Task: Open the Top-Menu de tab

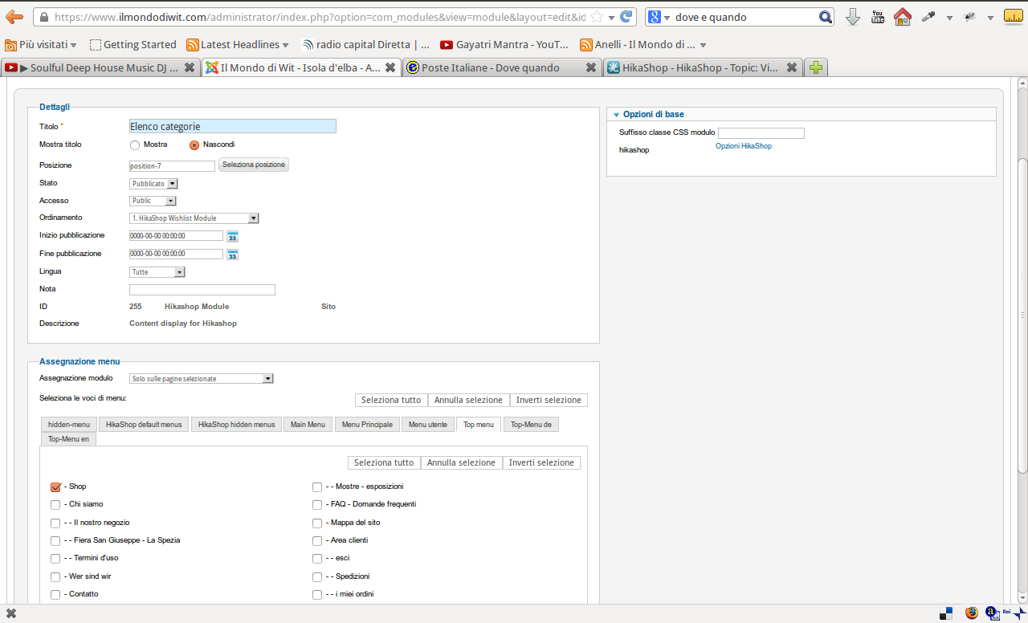Action: tap(531, 425)
